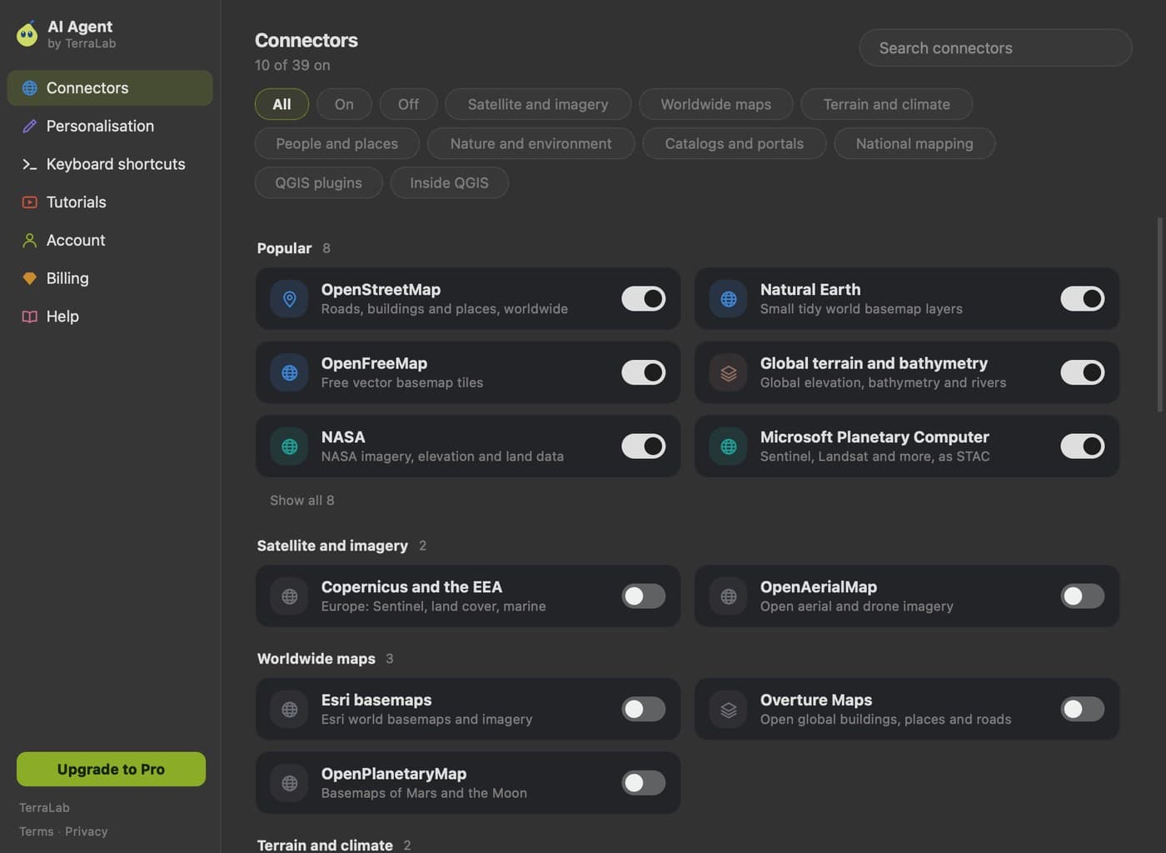
Task: Turn off the Natural Earth toggle
Action: [1083, 299]
